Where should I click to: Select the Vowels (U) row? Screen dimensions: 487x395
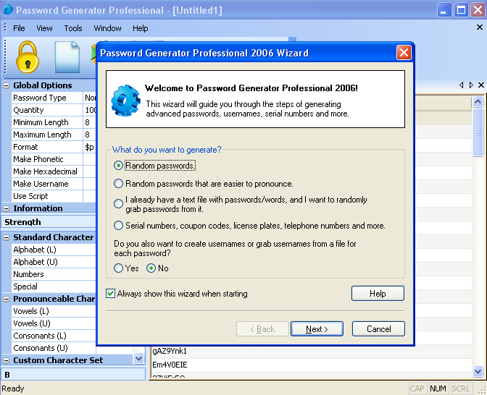point(54,323)
